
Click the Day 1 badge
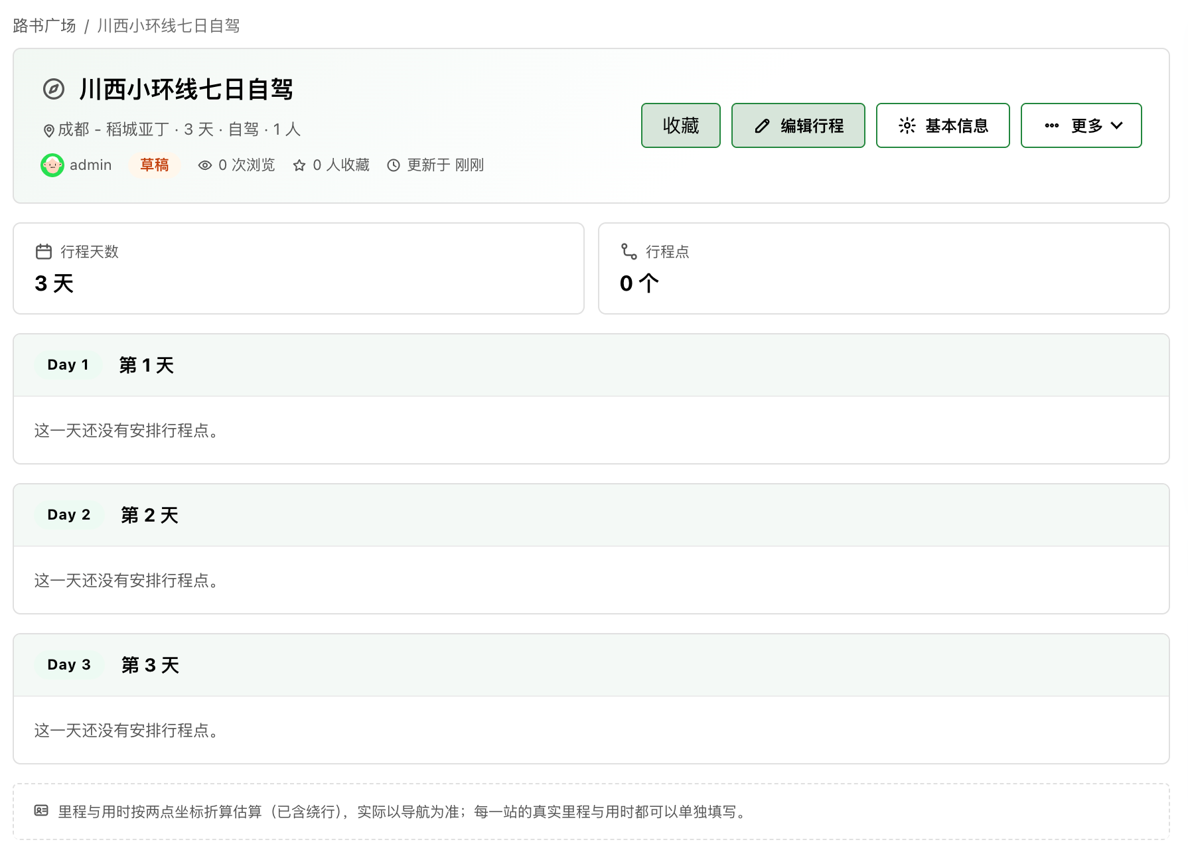tap(68, 365)
